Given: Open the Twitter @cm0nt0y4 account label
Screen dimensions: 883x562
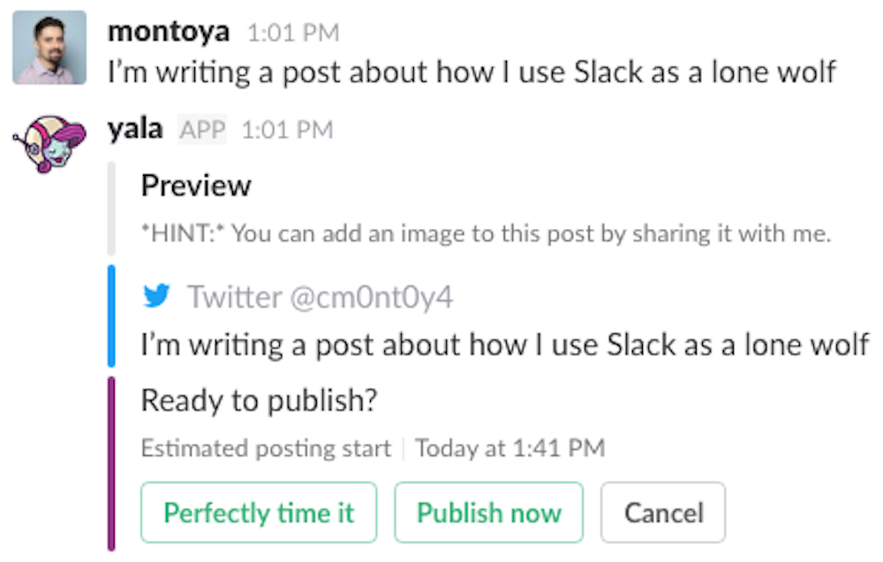Looking at the screenshot, I should pos(320,297).
